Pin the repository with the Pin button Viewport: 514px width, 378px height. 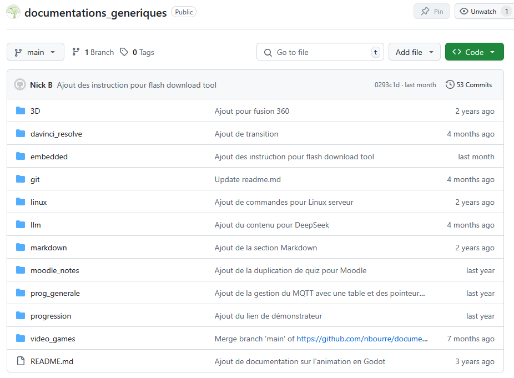(x=432, y=12)
